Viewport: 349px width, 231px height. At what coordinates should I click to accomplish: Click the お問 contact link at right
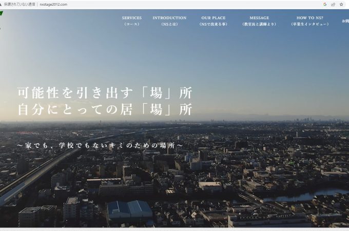[345, 21]
